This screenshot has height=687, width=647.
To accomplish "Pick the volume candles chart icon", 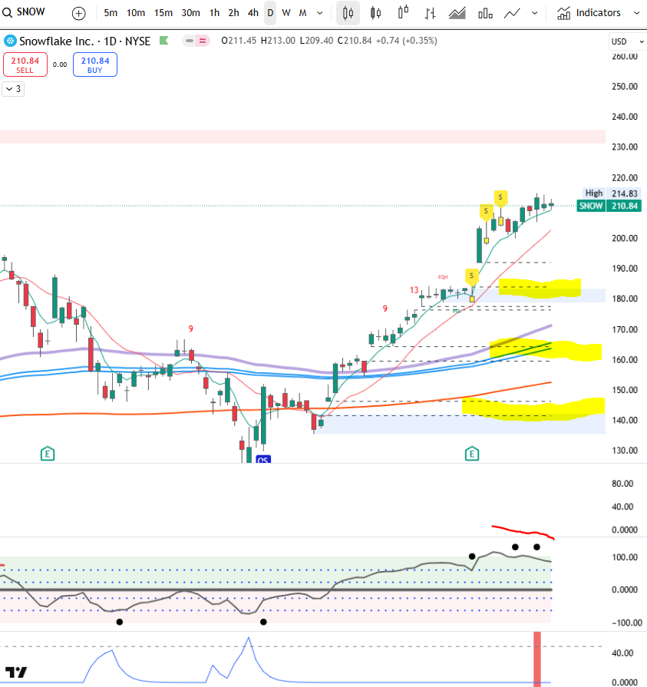I will [x=403, y=12].
